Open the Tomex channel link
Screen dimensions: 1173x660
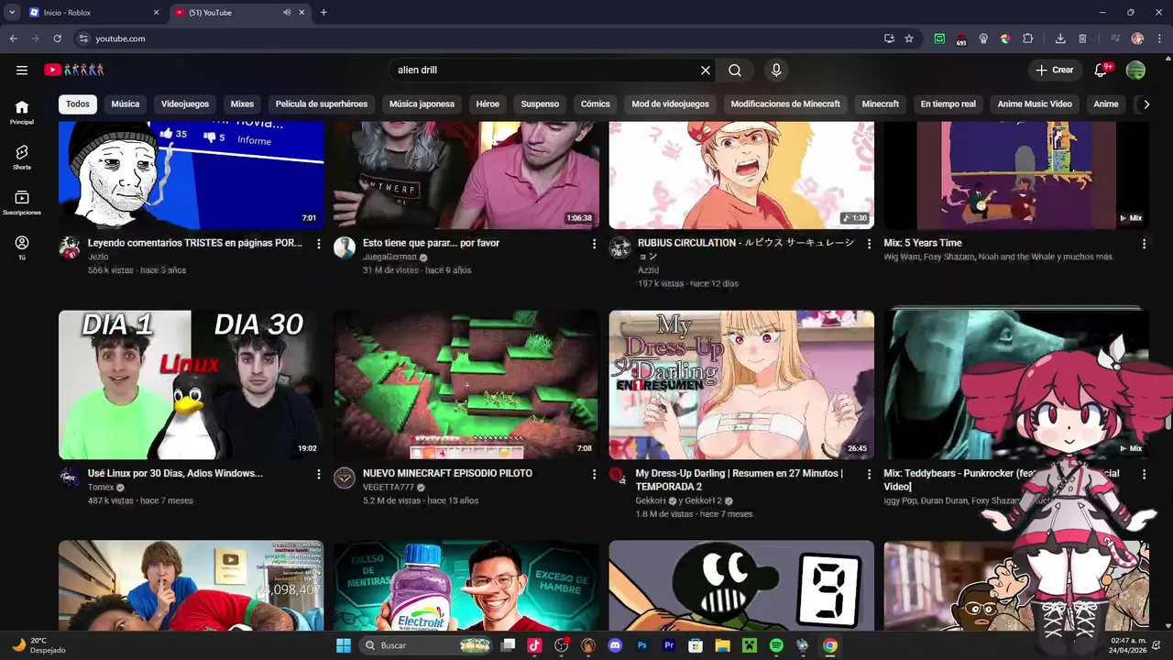(101, 488)
